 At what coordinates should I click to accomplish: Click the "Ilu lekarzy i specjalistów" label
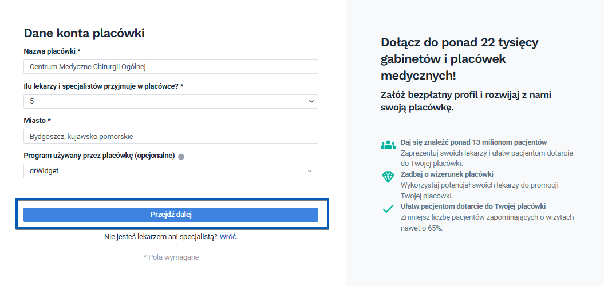pyautogui.click(x=104, y=86)
